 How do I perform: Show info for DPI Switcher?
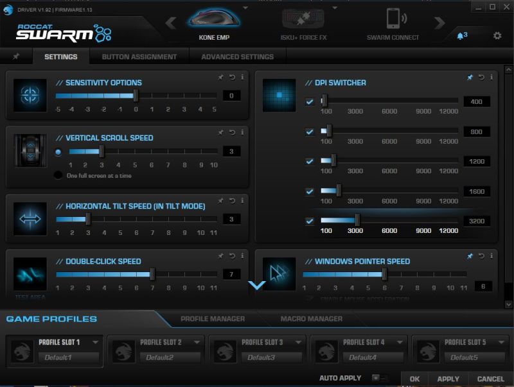[492, 77]
